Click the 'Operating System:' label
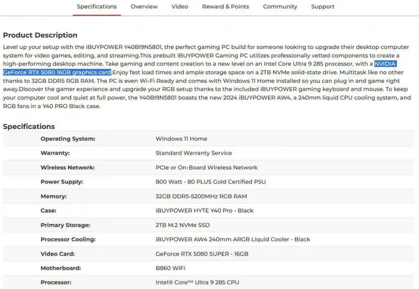419x289 pixels. click(x=68, y=139)
